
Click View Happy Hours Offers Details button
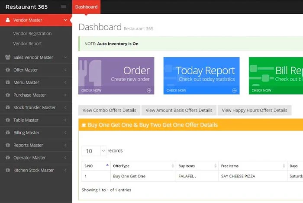click(x=255, y=110)
